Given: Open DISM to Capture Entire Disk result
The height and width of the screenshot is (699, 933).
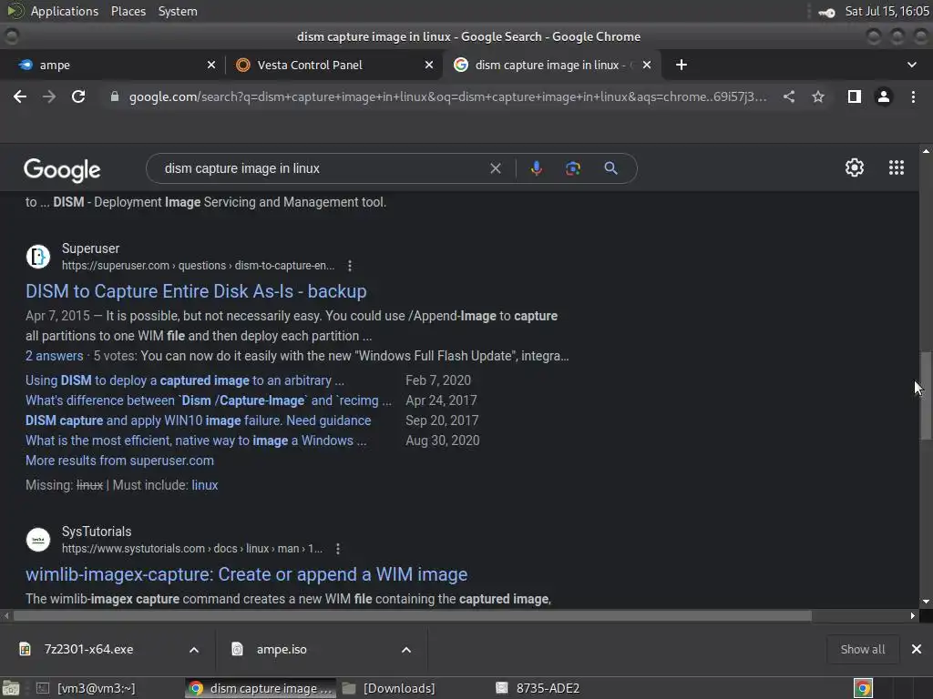Looking at the screenshot, I should coord(196,291).
